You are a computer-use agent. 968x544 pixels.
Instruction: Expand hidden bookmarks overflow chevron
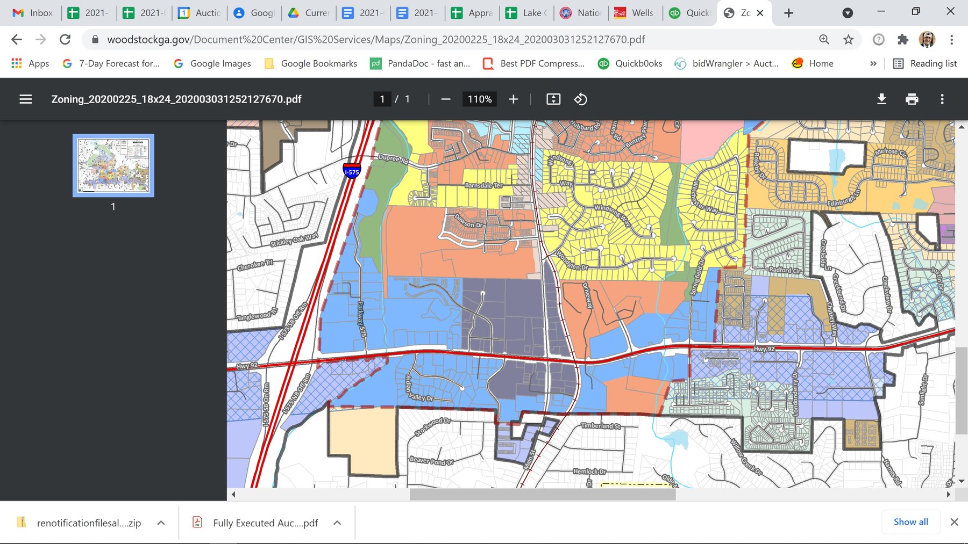873,63
